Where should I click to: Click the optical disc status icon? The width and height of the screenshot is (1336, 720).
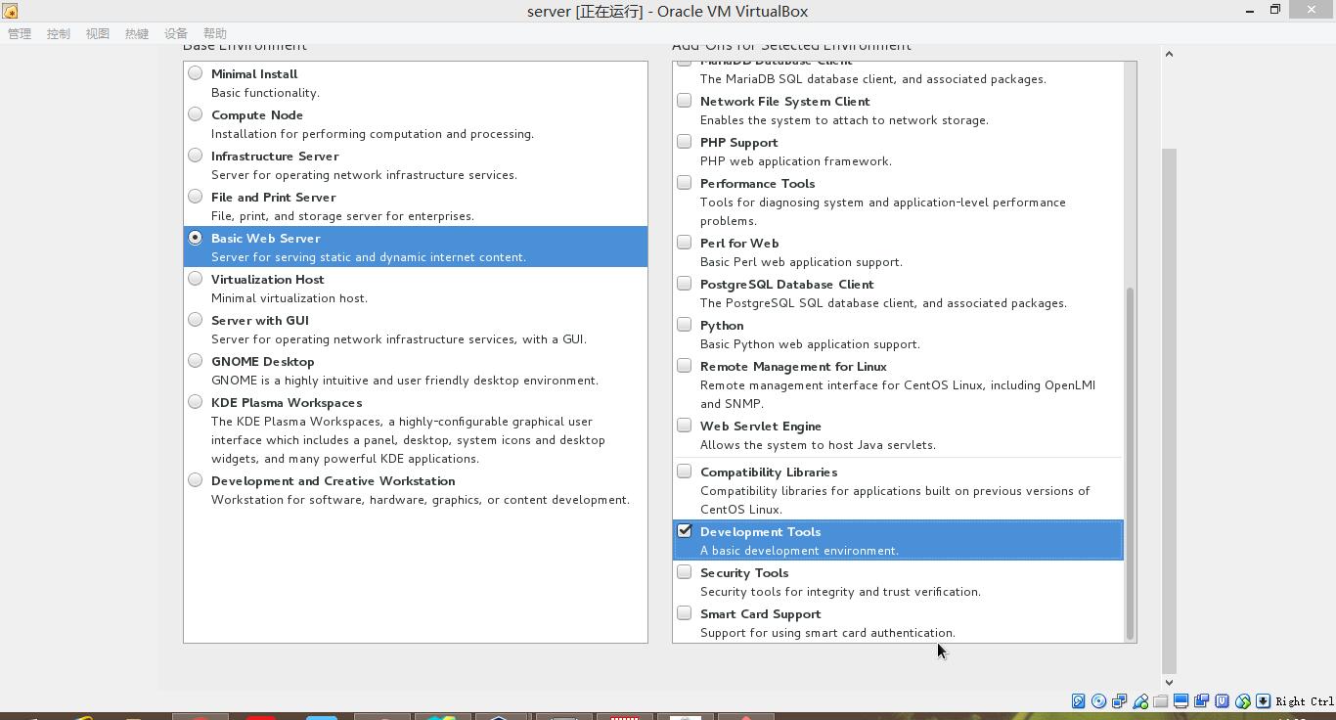(x=1098, y=700)
